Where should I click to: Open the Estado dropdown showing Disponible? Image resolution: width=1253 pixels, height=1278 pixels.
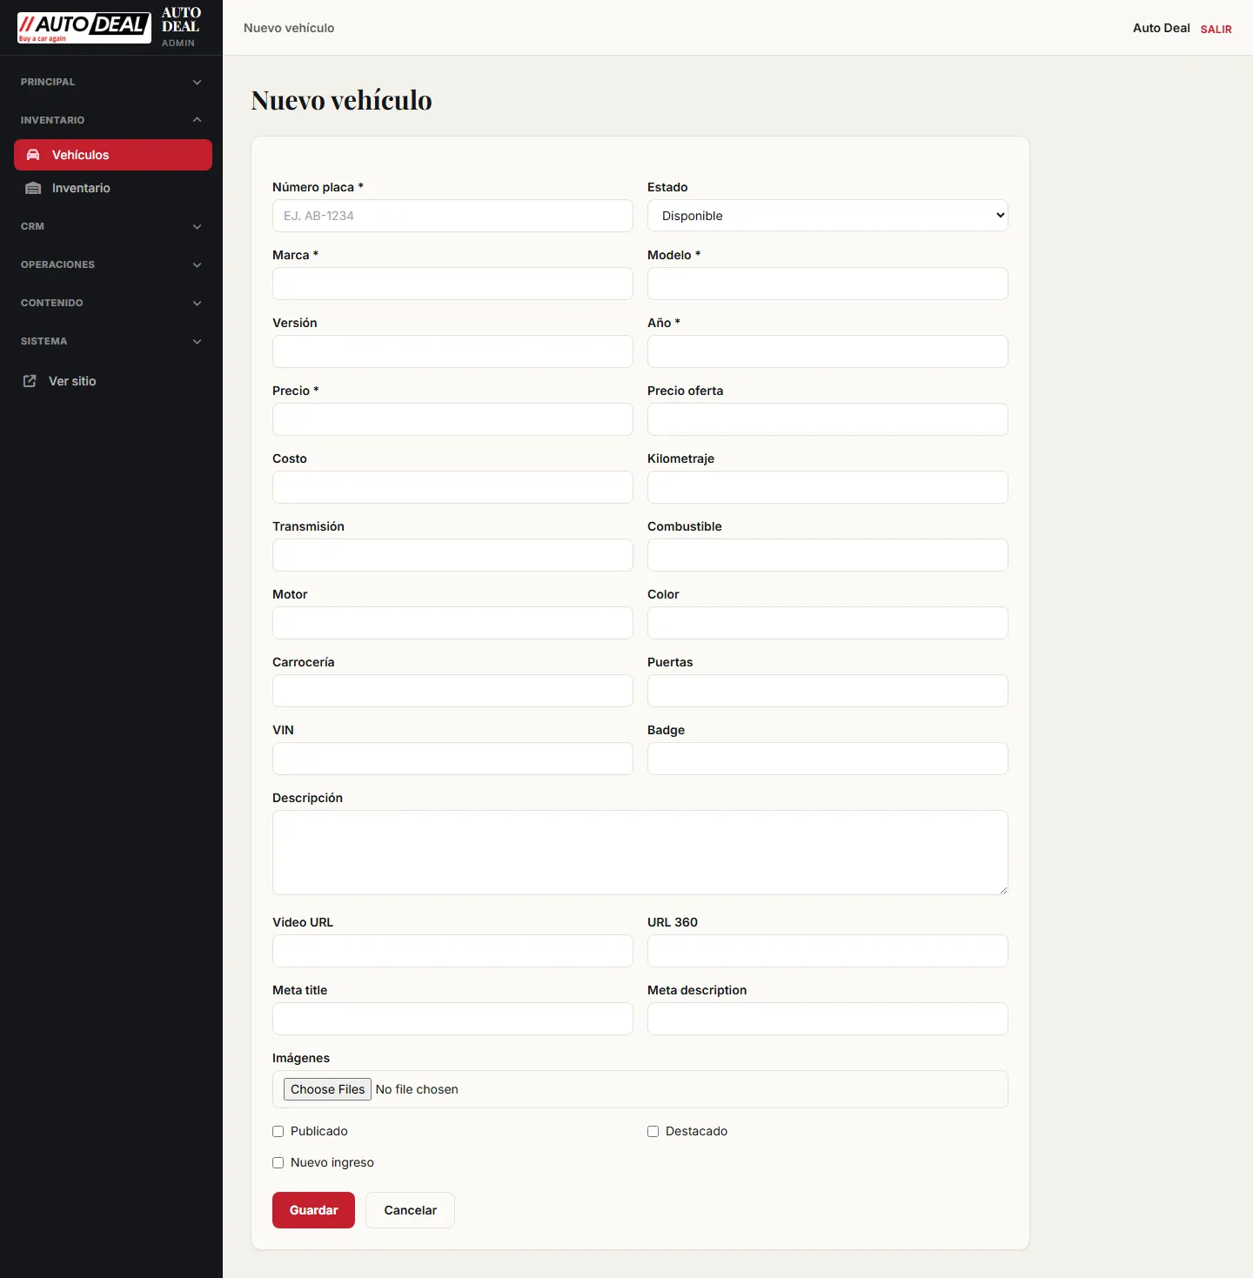tap(828, 216)
